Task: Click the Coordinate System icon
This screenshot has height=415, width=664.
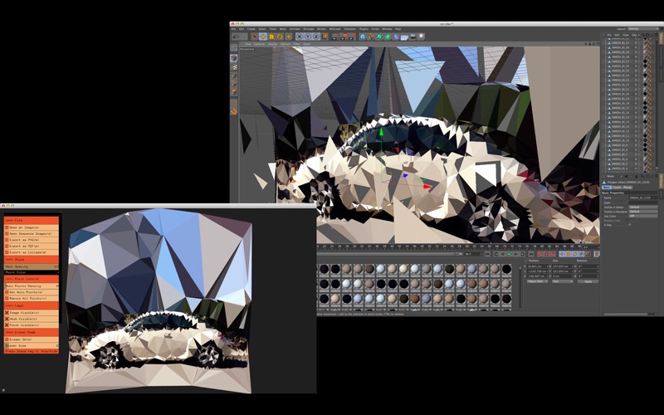Action: coord(325,37)
